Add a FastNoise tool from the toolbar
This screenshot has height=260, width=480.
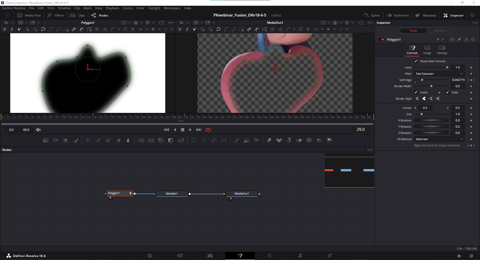[x=55, y=140]
